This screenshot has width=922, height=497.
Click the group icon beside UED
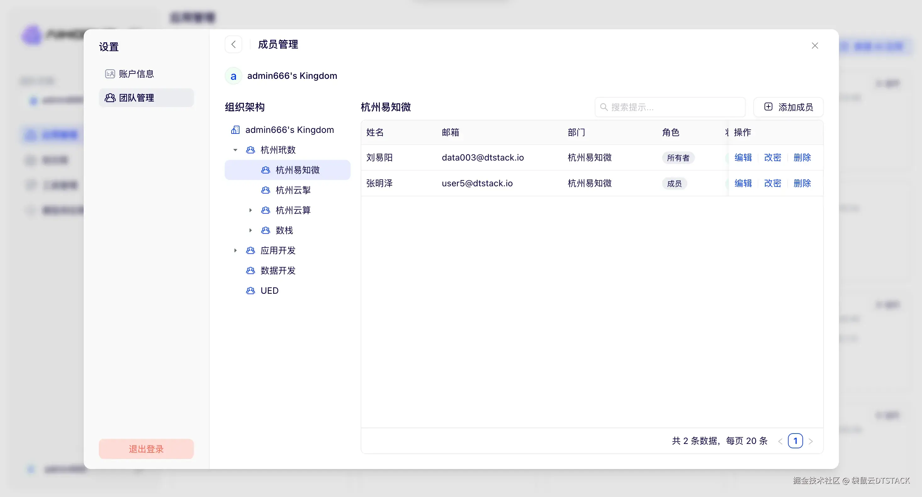point(250,291)
